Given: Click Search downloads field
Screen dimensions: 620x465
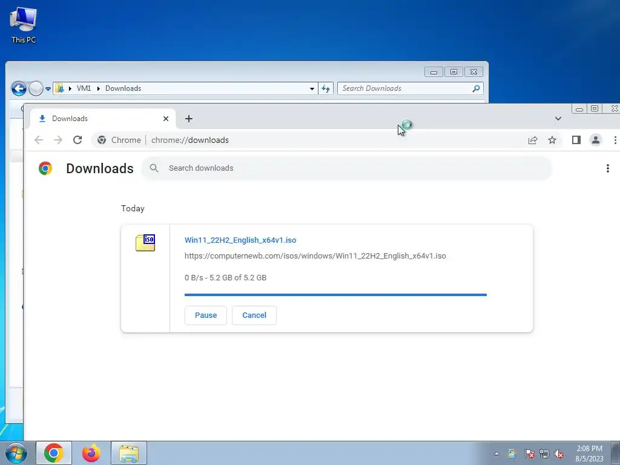Looking at the screenshot, I should tap(347, 168).
